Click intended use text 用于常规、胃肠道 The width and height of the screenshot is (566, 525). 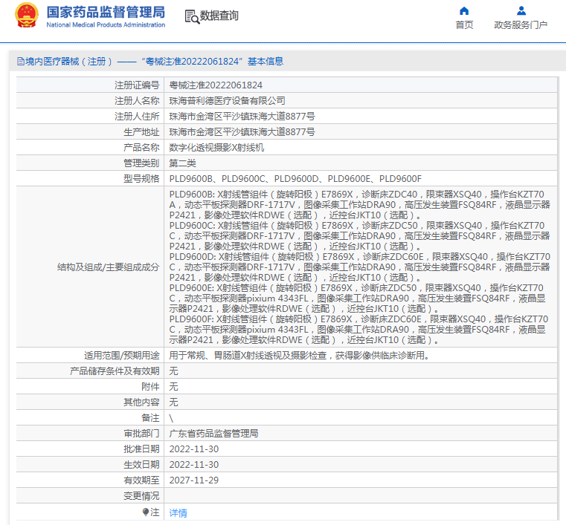(x=299, y=356)
